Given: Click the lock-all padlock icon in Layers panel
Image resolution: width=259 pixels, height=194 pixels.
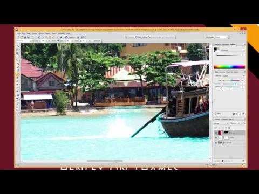Looking at the screenshot, I should tap(229, 128).
